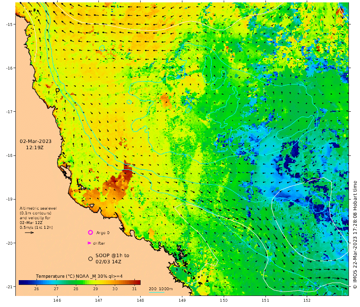Select the date text 02-Mar-2023
Screen dimensions: 360x307
[36, 141]
